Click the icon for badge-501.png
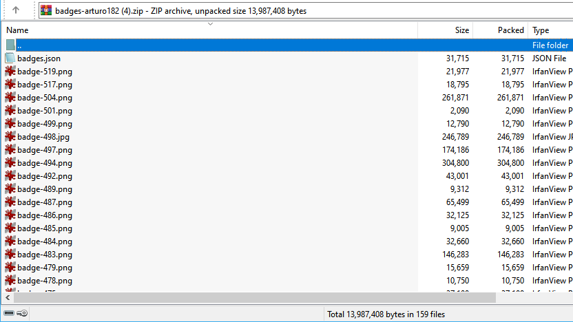The height and width of the screenshot is (322, 573). [10, 111]
